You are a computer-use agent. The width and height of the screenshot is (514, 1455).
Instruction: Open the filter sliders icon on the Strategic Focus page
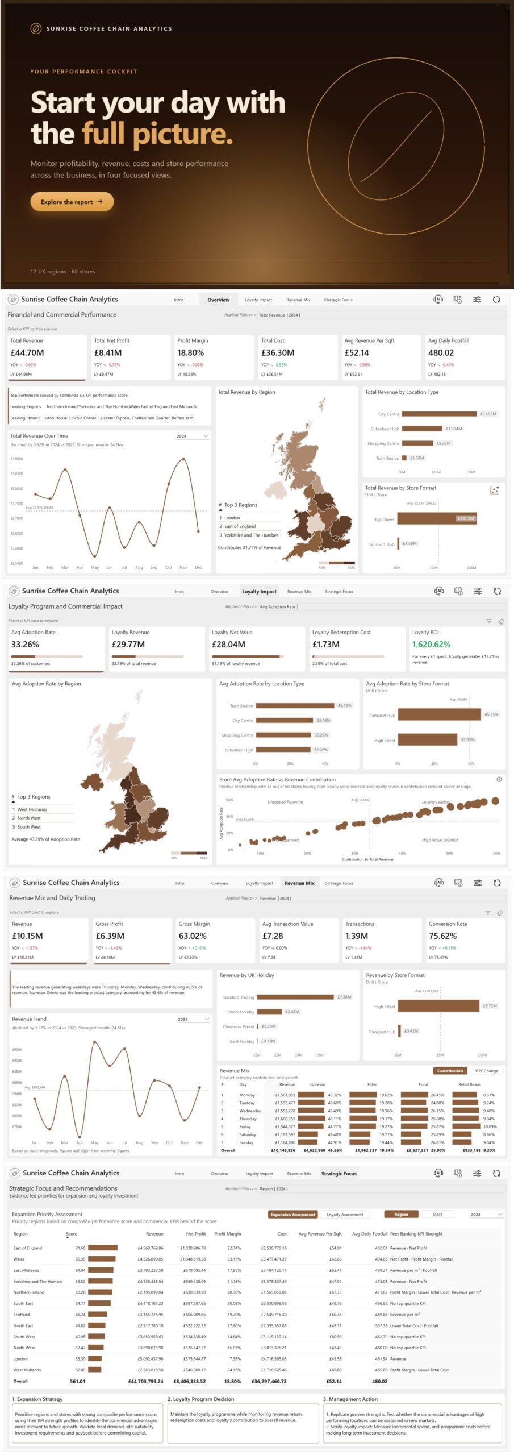[x=478, y=1173]
